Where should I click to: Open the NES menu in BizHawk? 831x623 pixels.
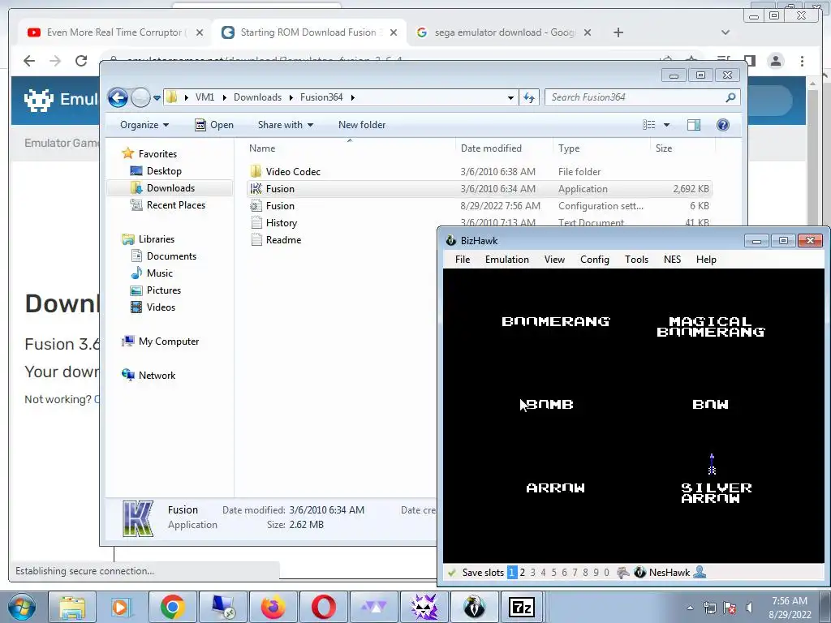pyautogui.click(x=672, y=260)
